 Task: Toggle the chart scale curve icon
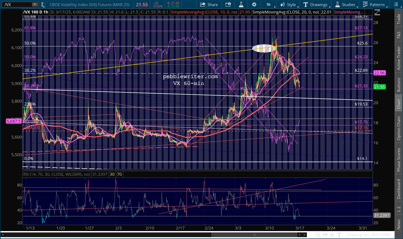coord(377,12)
